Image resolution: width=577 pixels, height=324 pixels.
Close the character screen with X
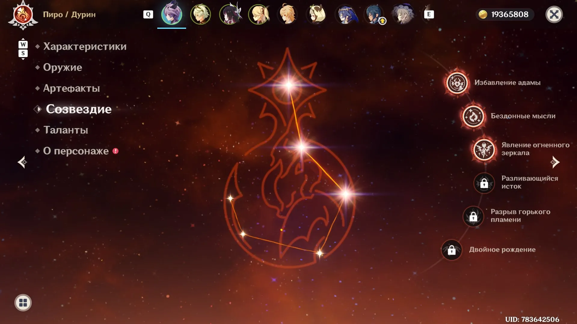coord(554,14)
